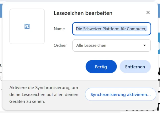Click the sync info text about Lesezeichen

tap(44, 94)
